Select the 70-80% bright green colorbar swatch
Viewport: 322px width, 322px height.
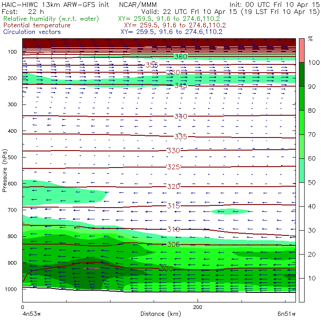tap(302, 122)
